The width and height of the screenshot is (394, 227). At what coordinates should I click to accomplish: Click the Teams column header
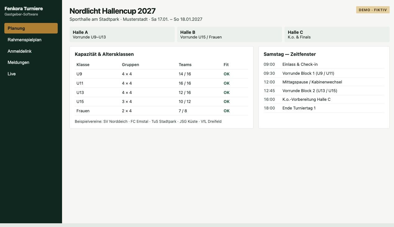point(185,65)
